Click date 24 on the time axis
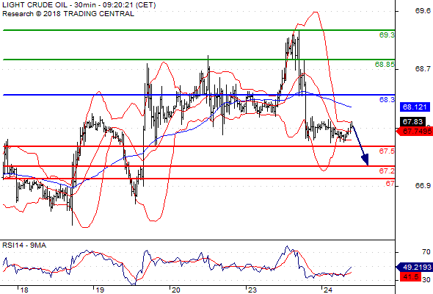 327,290
